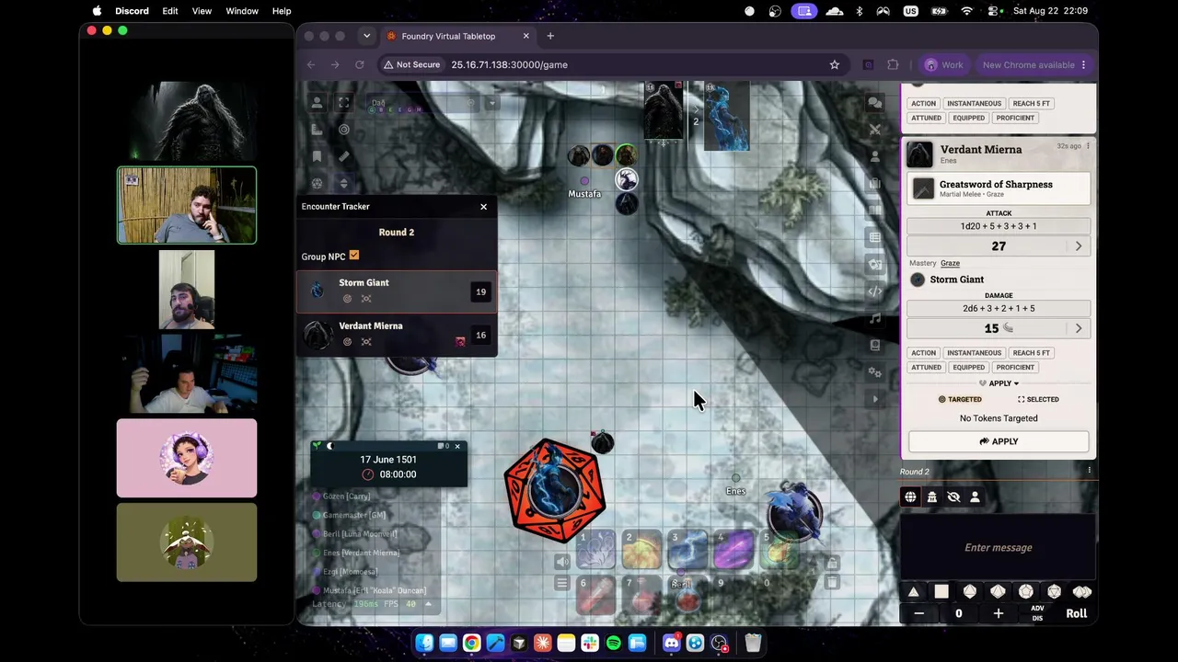Toggle hotbar lock icon
The width and height of the screenshot is (1178, 662).
[832, 563]
